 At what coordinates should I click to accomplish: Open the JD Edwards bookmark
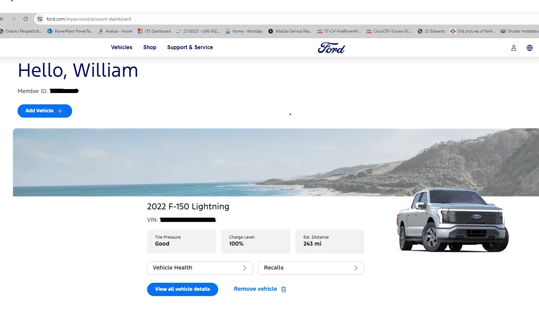[x=431, y=31]
